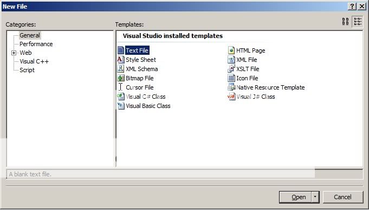Select the Script category
This screenshot has height=210, width=369.
[27, 70]
